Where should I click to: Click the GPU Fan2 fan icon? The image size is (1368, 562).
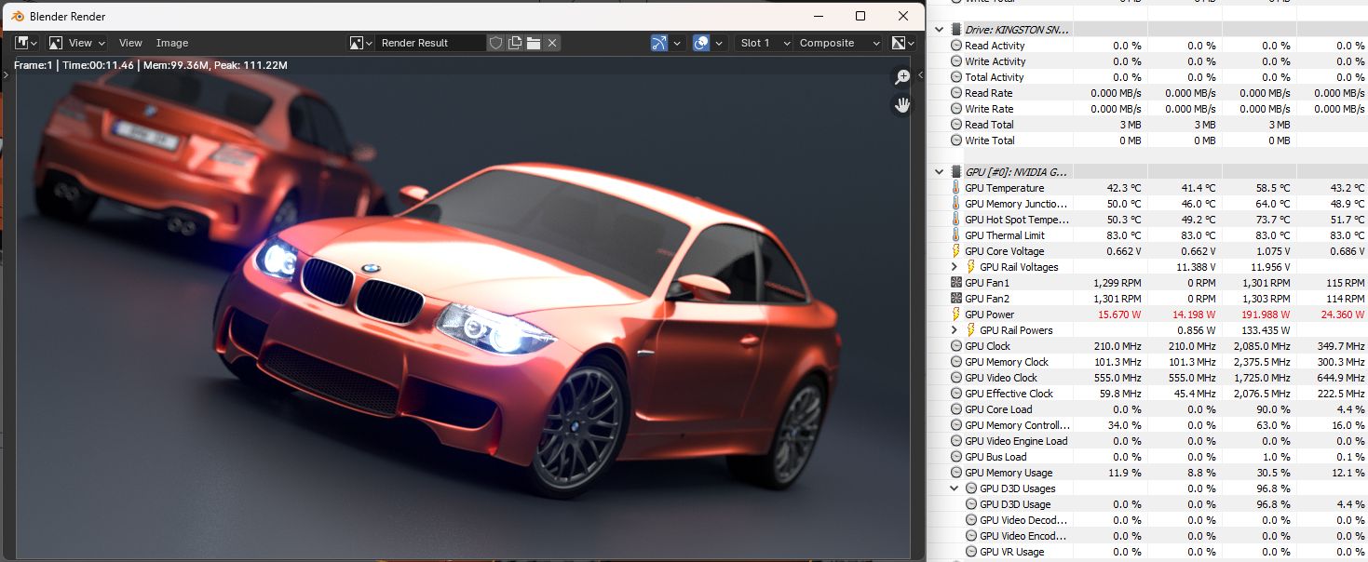955,299
